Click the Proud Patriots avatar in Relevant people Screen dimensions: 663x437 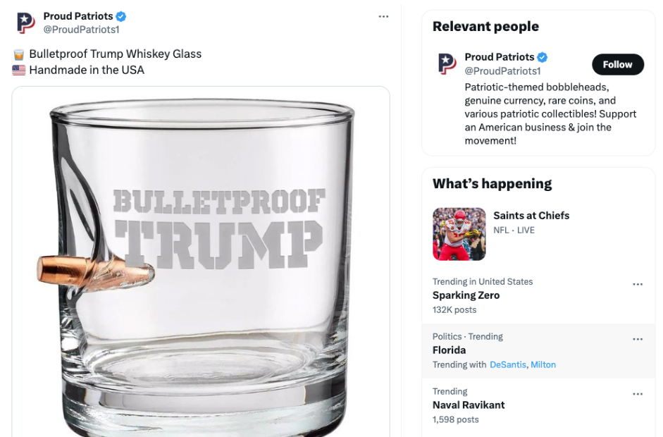pyautogui.click(x=447, y=64)
